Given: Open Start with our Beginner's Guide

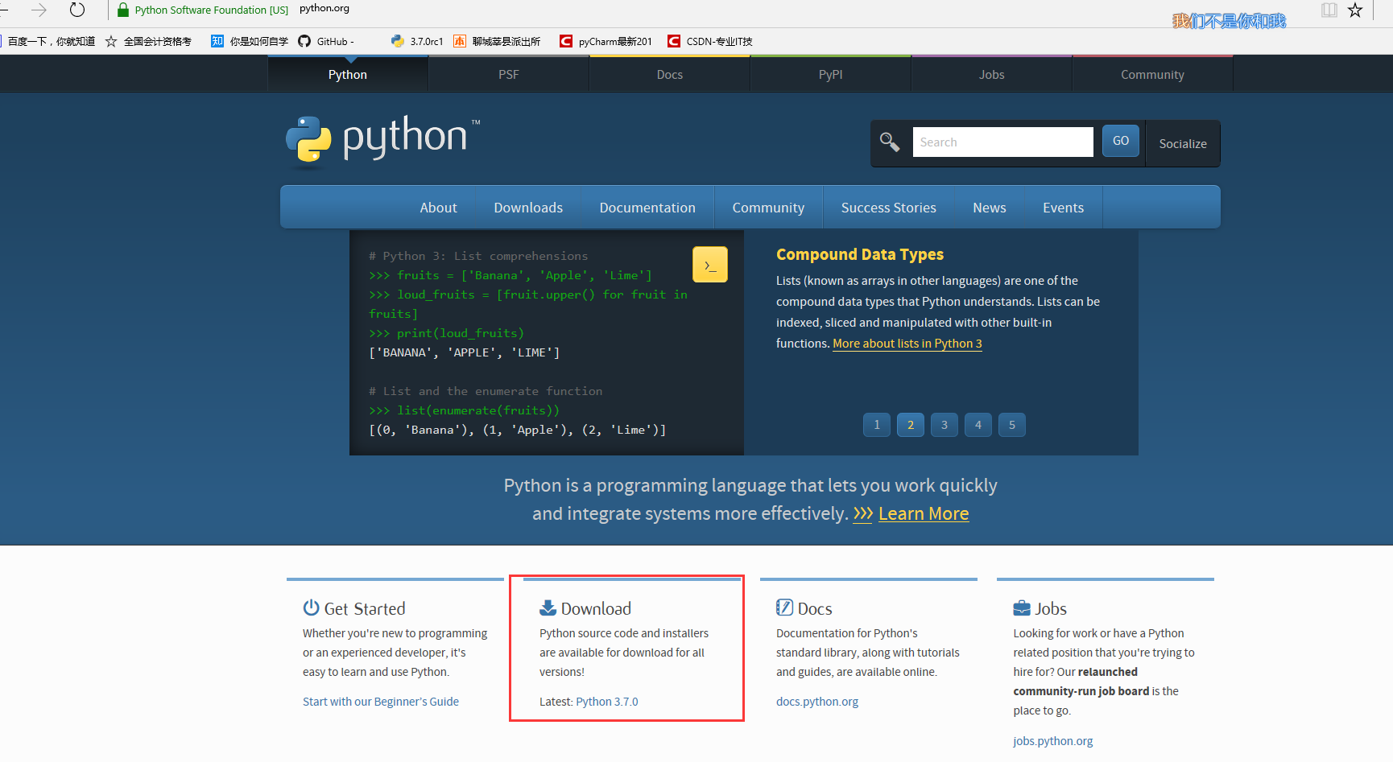Looking at the screenshot, I should coord(381,702).
